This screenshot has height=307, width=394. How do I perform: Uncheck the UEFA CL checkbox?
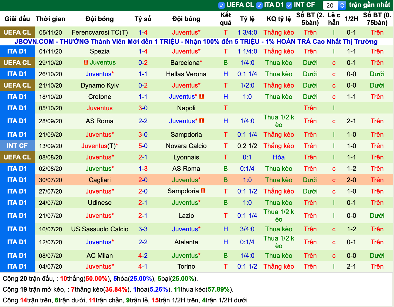coord(222,5)
